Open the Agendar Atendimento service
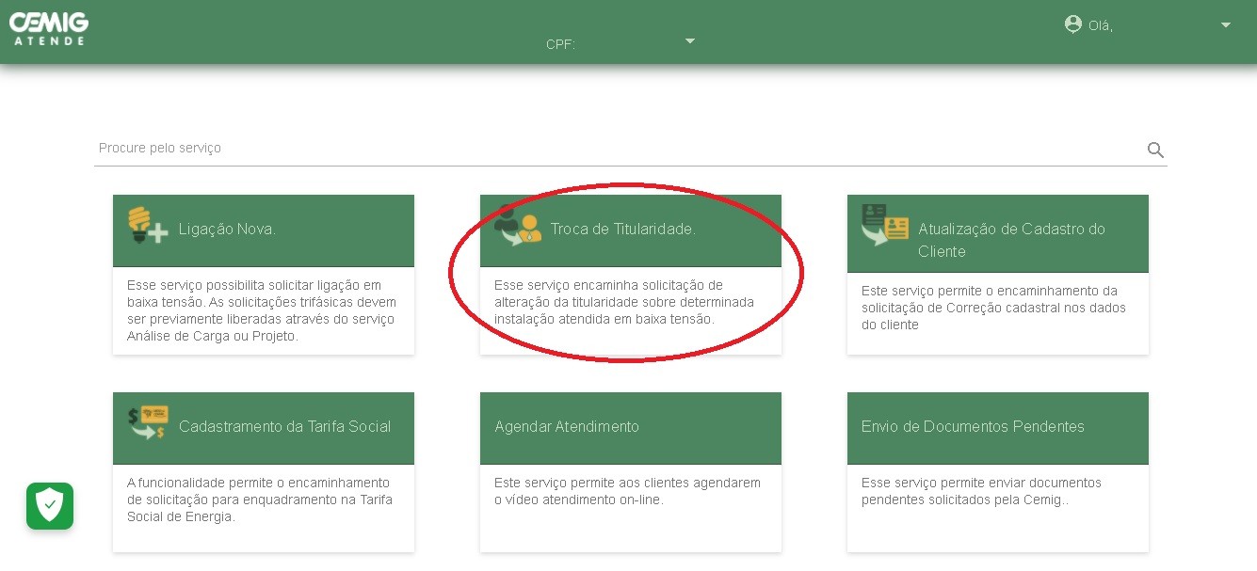This screenshot has height=571, width=1257. [x=630, y=427]
